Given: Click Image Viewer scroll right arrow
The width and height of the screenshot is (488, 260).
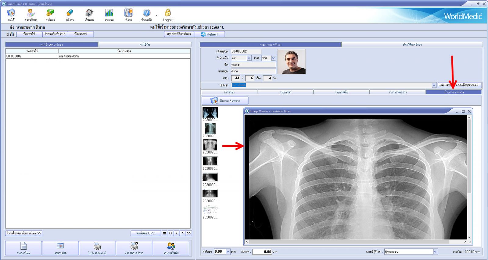Looking at the screenshot, I should tap(465, 242).
